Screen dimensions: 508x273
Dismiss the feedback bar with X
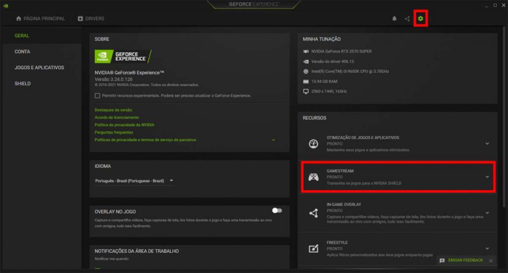tap(491, 261)
